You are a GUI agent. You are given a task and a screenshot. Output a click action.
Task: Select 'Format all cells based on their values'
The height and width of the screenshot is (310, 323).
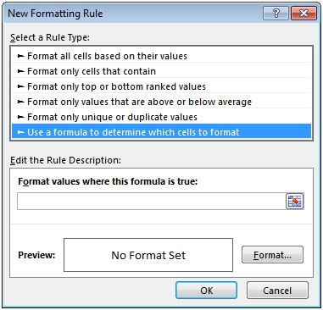161,56
